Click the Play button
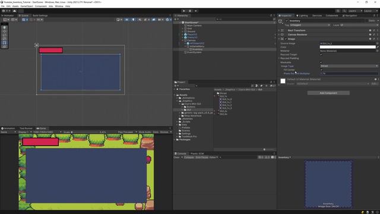 pos(184,11)
